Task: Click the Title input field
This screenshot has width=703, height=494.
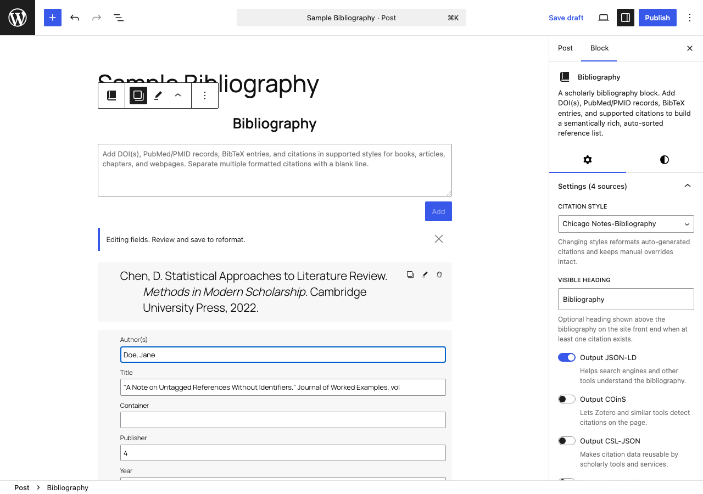Action: coord(283,387)
